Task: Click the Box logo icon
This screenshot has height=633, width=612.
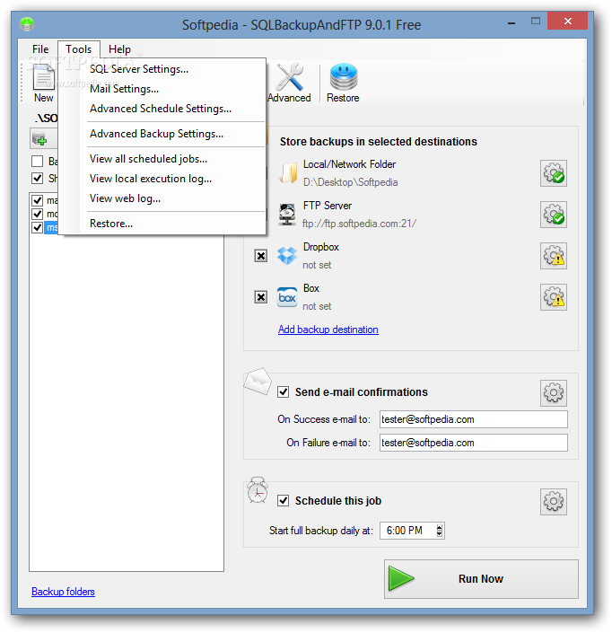Action: tap(287, 297)
